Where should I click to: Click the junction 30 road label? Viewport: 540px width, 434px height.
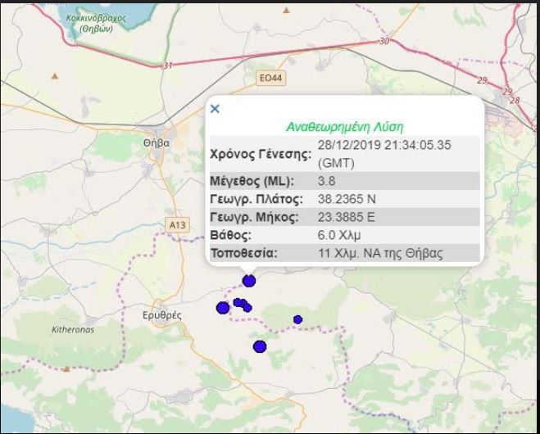pyautogui.click(x=384, y=41)
